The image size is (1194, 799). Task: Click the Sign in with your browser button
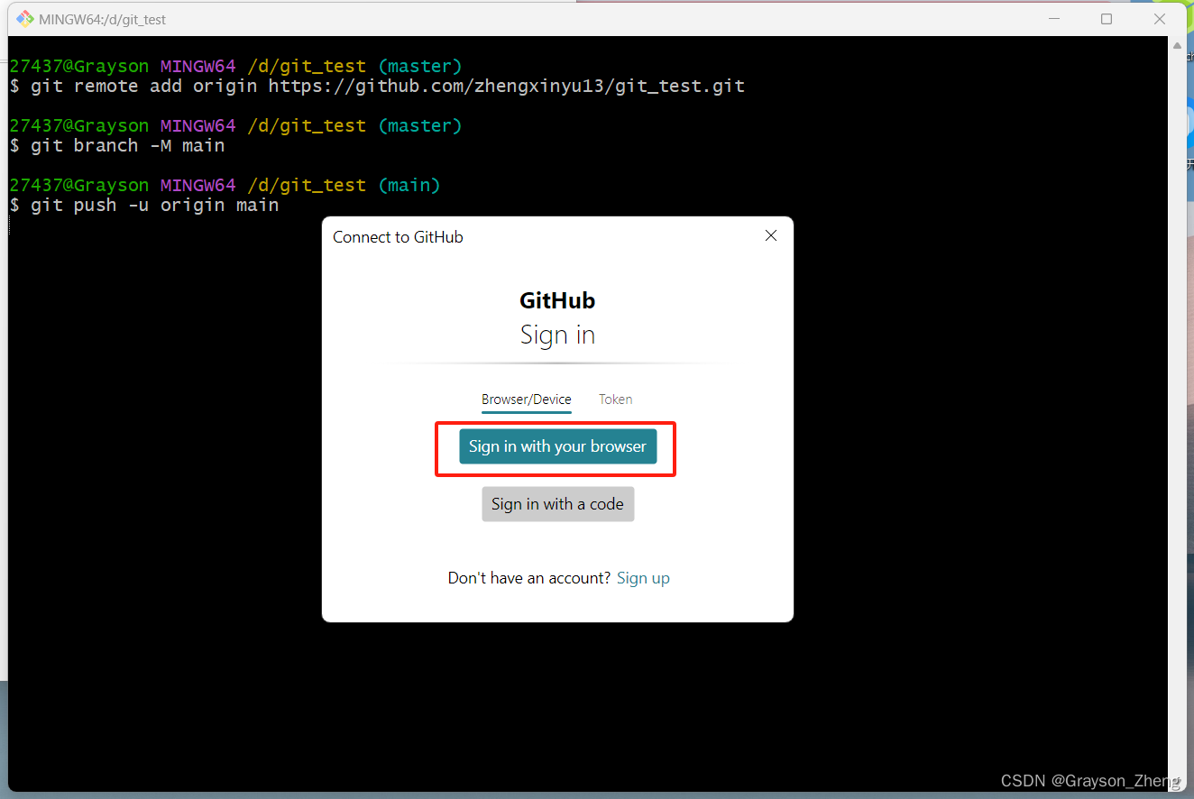click(x=557, y=446)
